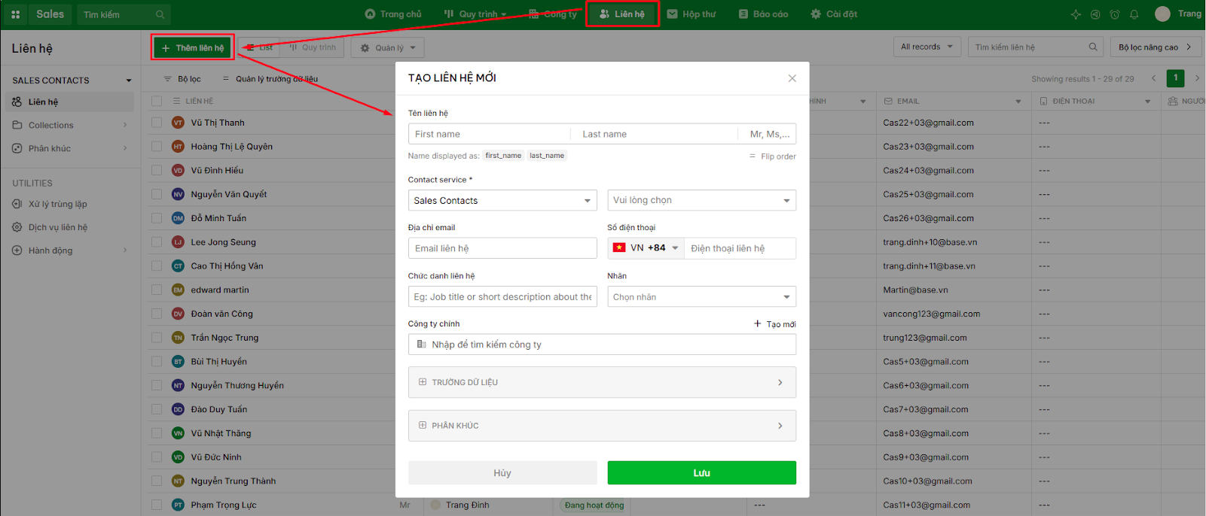Click the Vietnam flag country code selector
1206x516 pixels.
tap(646, 248)
